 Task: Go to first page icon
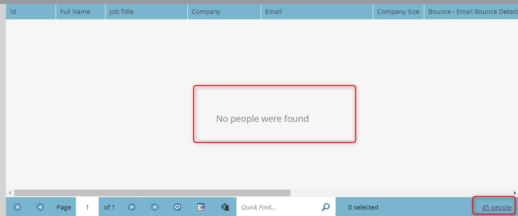coord(17,207)
